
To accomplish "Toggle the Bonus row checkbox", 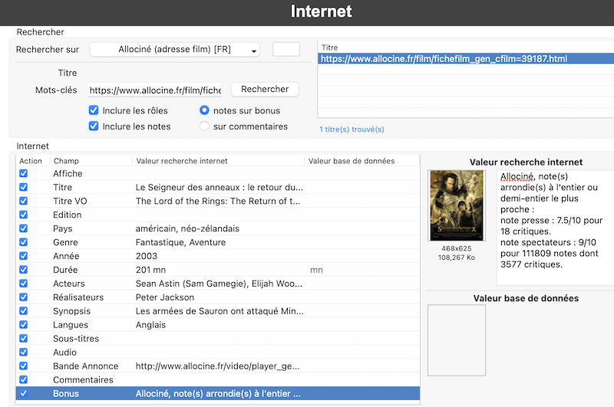I will (x=23, y=394).
